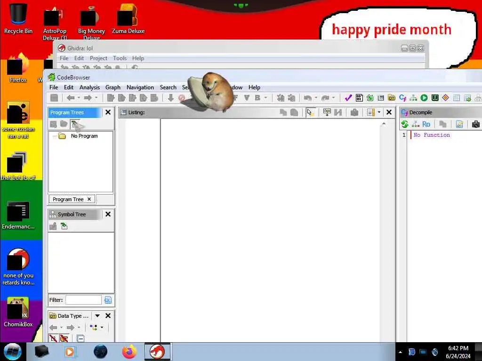Image resolution: width=482 pixels, height=361 pixels.
Task: Close the Program Trees panel
Action: click(x=108, y=112)
